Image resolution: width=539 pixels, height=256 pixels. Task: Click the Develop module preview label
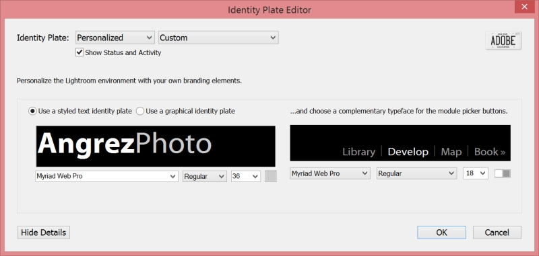coord(408,152)
